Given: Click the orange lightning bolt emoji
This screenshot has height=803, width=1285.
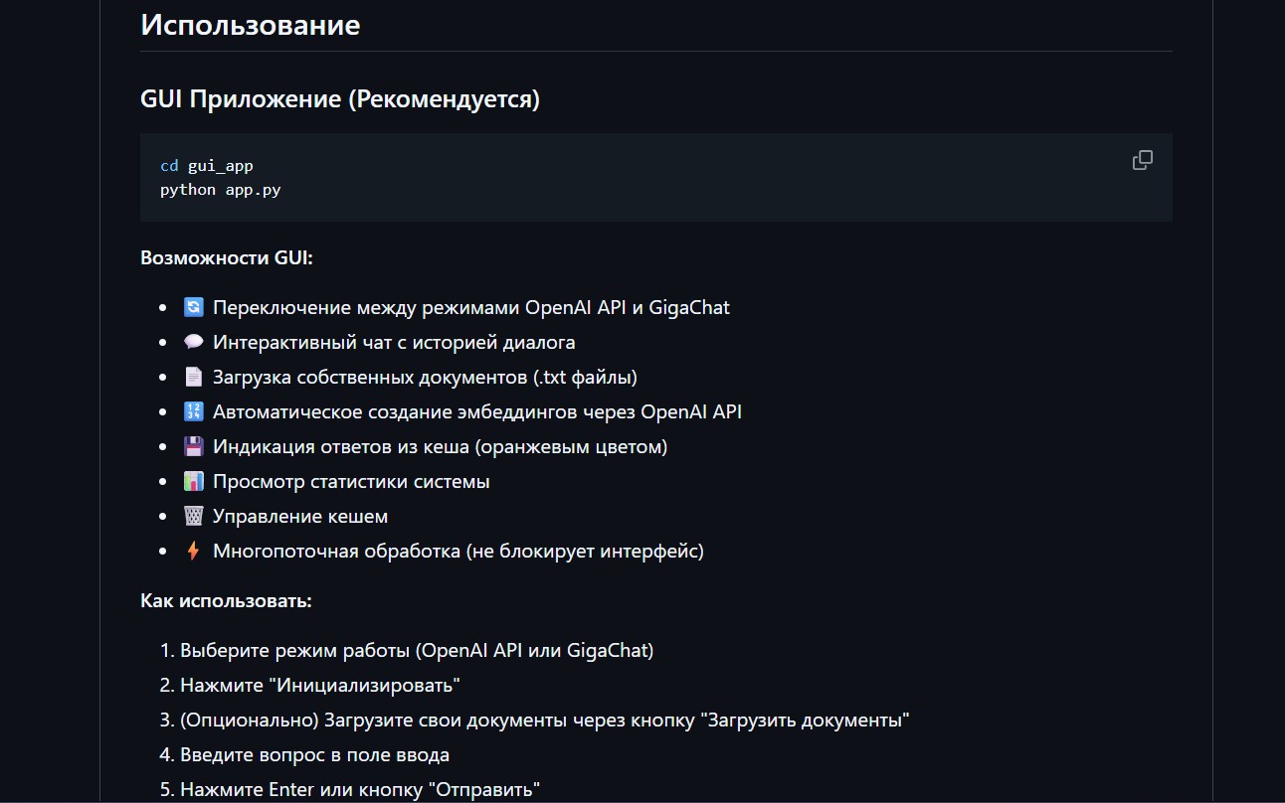Looking at the screenshot, I should click(193, 551).
